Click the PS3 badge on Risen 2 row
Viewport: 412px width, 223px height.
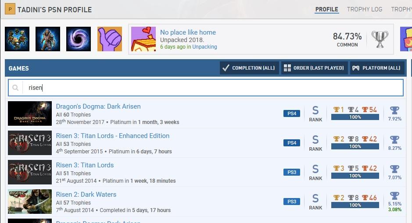click(292, 202)
